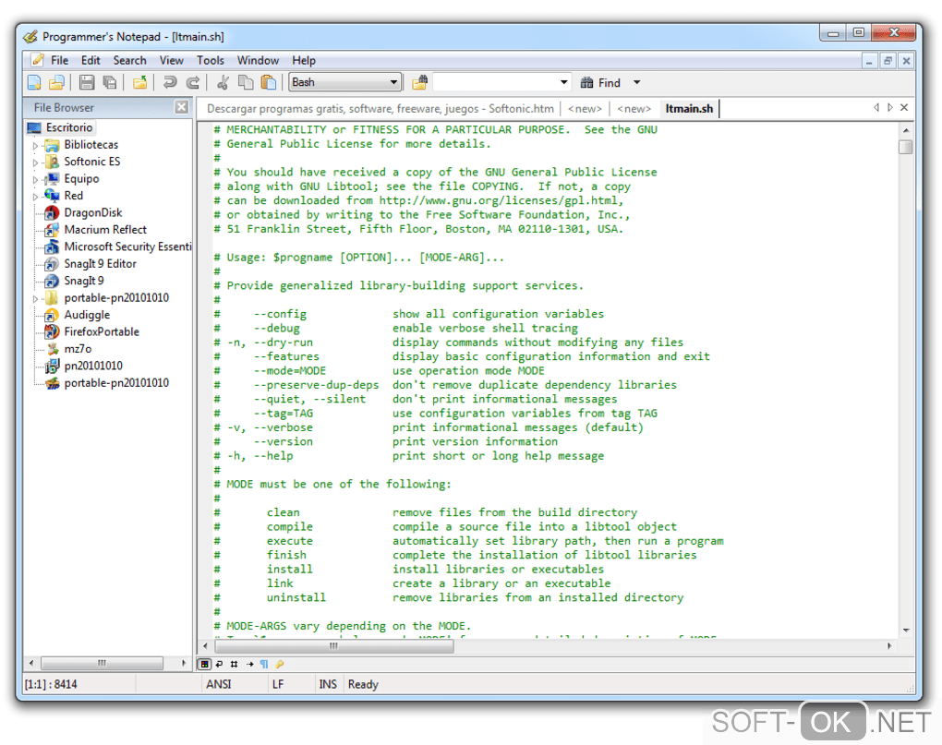Expand the Bibliotecas tree node
942x745 pixels.
[35, 145]
